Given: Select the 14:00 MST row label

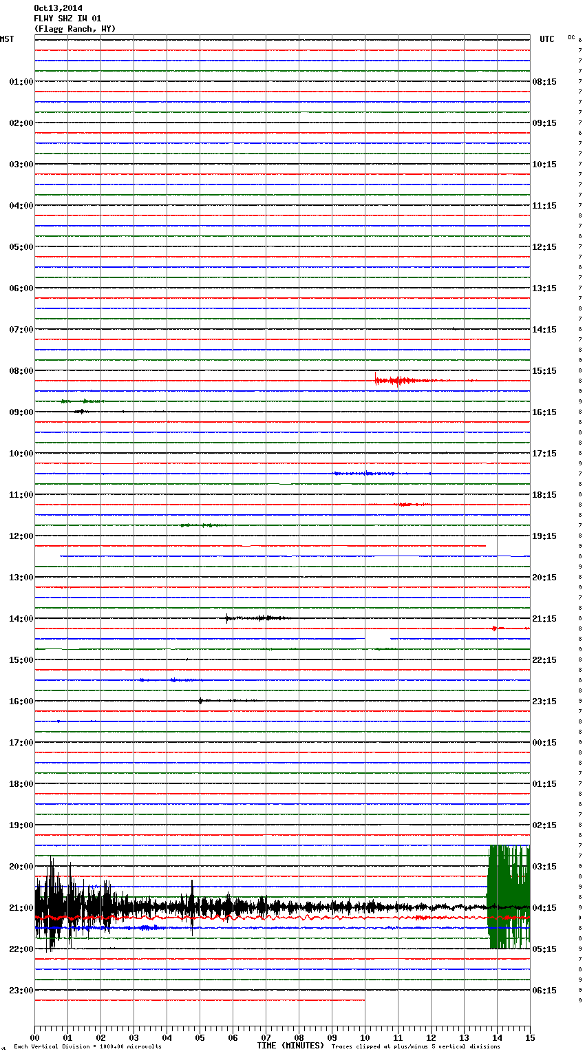Looking at the screenshot, I should 21,619.
